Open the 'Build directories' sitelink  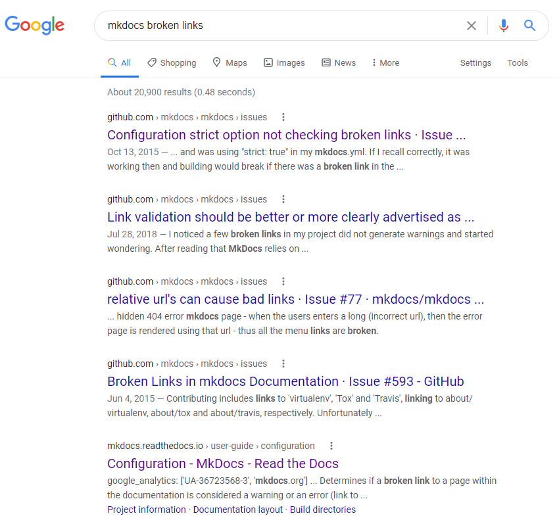(323, 509)
